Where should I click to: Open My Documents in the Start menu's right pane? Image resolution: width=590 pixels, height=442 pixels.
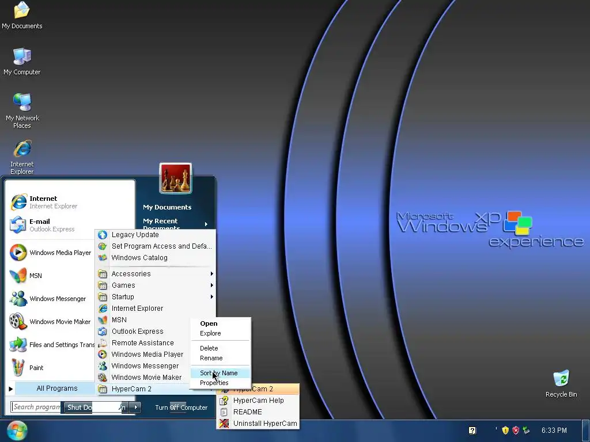coord(167,207)
